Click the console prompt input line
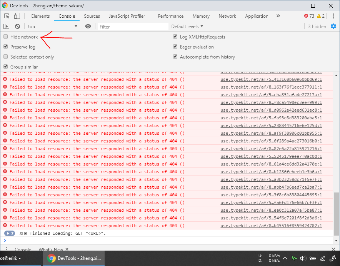340x266 pixels. (x=169, y=240)
